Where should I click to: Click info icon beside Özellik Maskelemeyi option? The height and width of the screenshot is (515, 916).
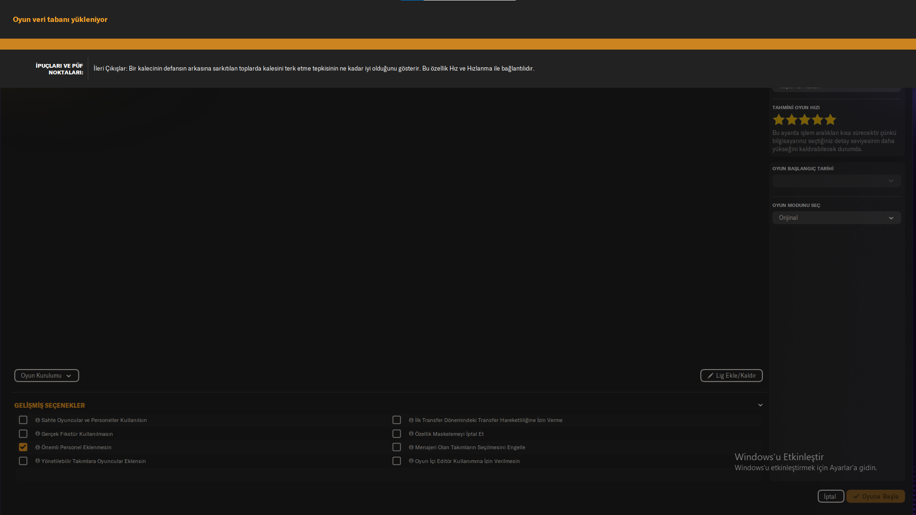point(411,434)
